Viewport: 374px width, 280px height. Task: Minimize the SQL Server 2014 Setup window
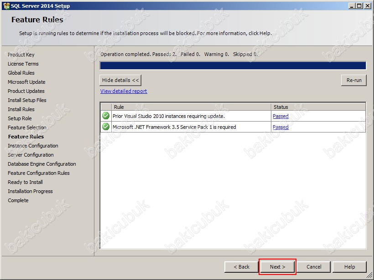click(351, 6)
